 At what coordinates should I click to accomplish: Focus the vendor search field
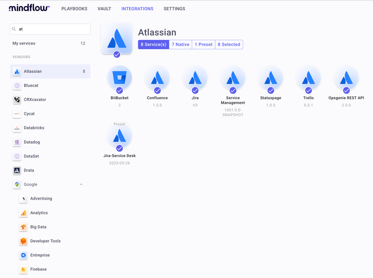click(50, 29)
